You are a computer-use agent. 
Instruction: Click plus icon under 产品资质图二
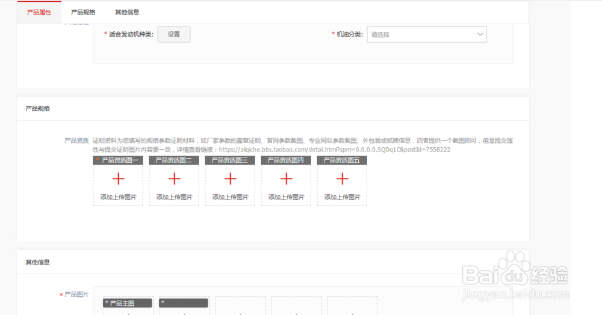click(175, 179)
